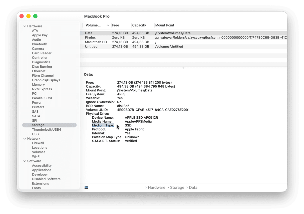The image size is (304, 214).
Task: Open Applications under Software
Action: click(42, 170)
